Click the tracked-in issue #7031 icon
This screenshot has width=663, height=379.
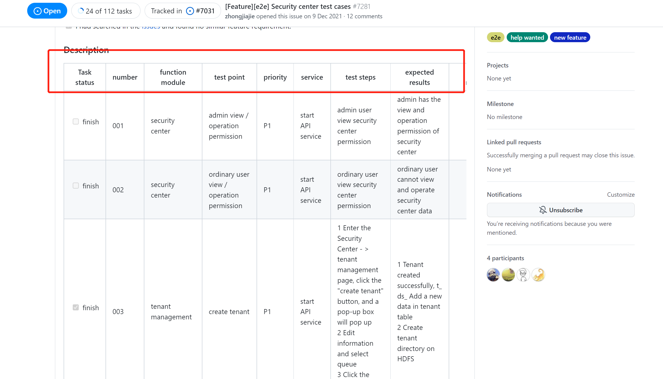pos(190,11)
